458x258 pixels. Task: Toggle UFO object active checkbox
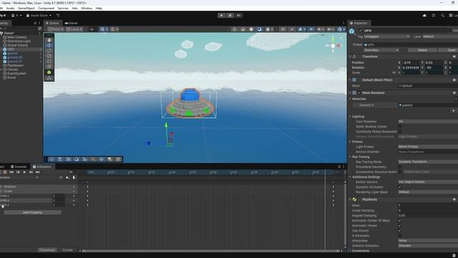pyautogui.click(x=360, y=30)
